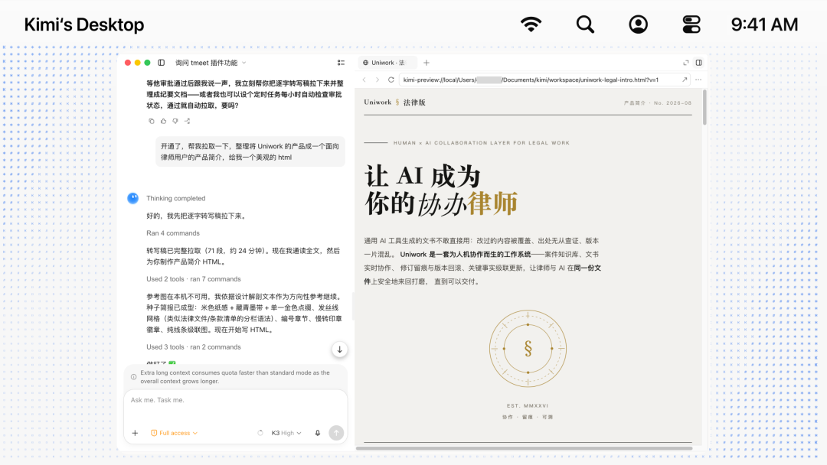Open the user account icon in the menu bar
The width and height of the screenshot is (827, 465).
(638, 24)
